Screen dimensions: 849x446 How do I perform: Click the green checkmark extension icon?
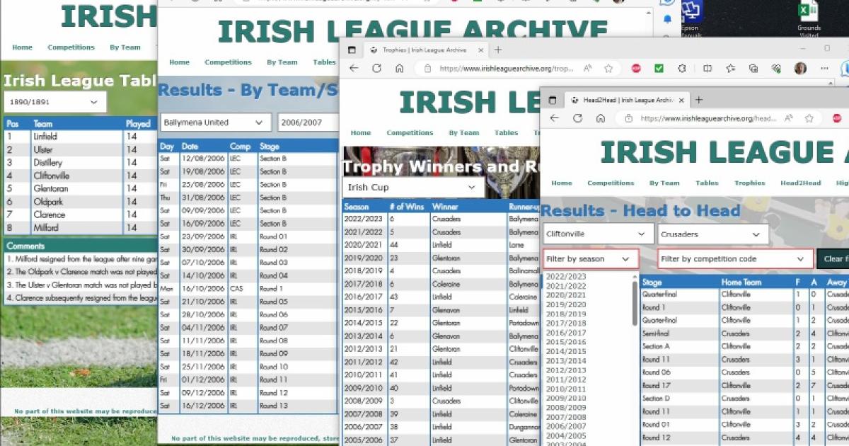(659, 69)
